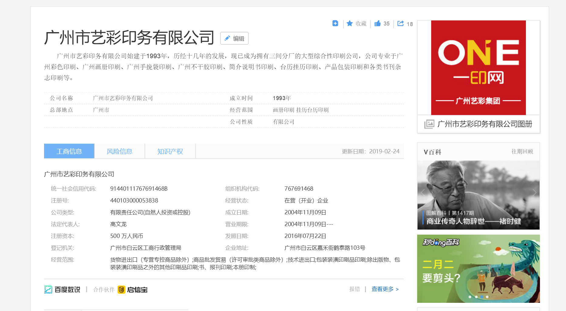The width and height of the screenshot is (566, 311).
Task: Go to next V百科 slide arrow
Action: tap(534, 192)
